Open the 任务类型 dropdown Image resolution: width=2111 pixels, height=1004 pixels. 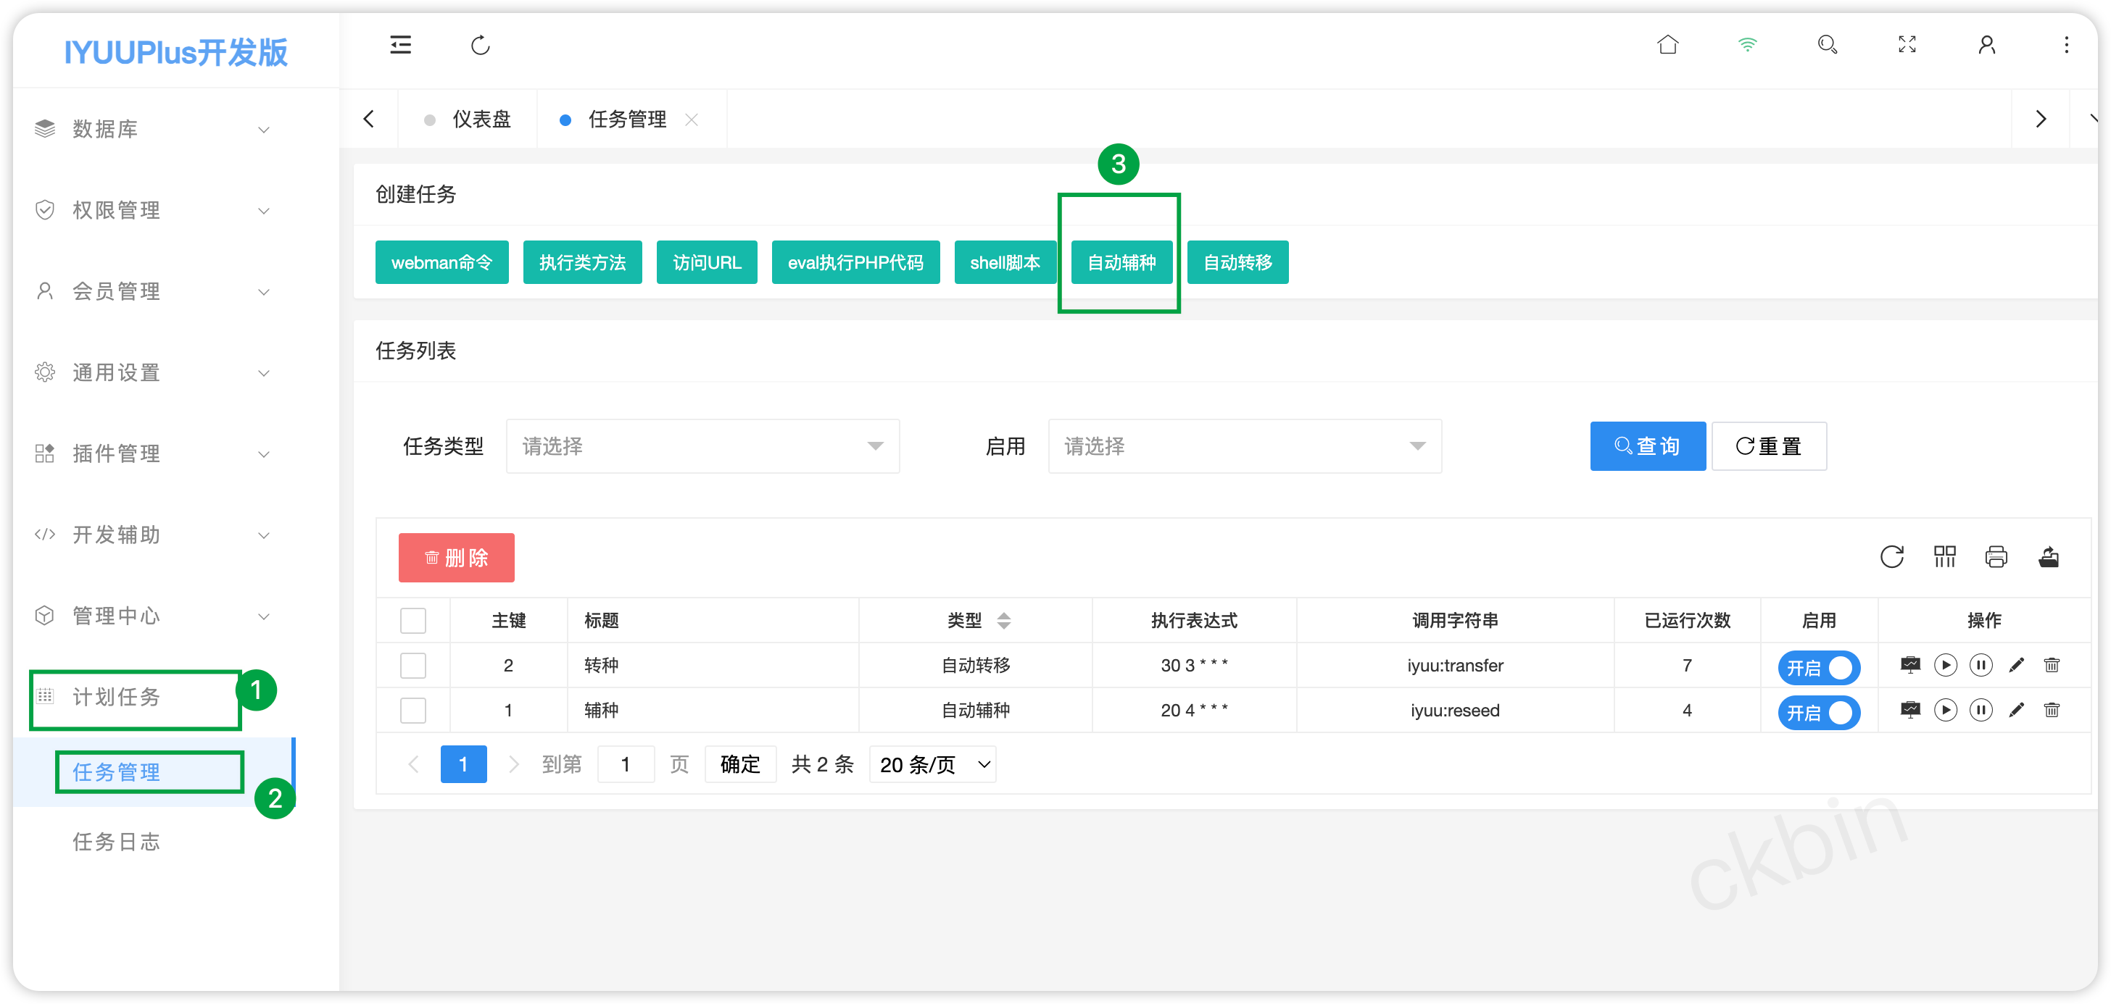(x=702, y=446)
